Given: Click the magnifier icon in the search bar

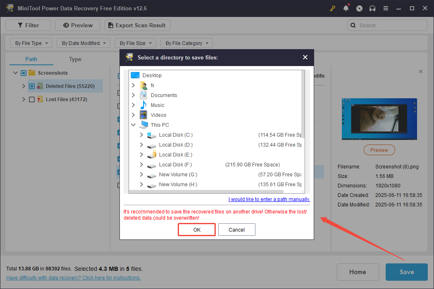Looking at the screenshot, I should [353, 25].
